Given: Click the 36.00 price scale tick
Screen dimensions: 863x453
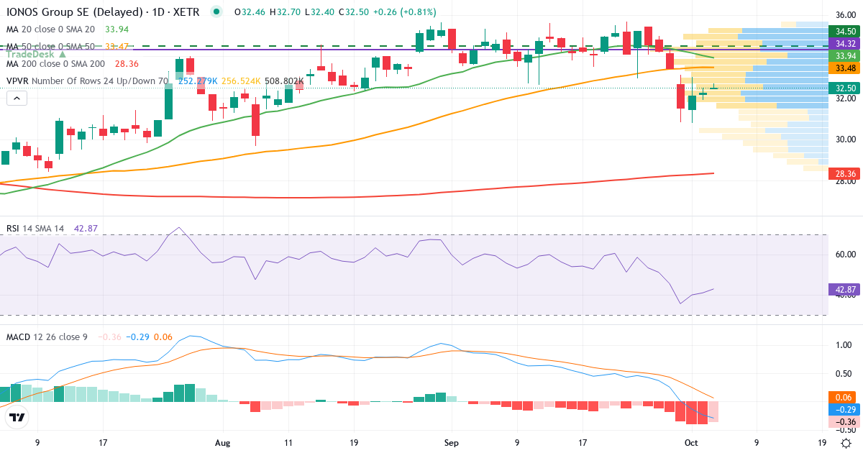Looking at the screenshot, I should pyautogui.click(x=846, y=15).
